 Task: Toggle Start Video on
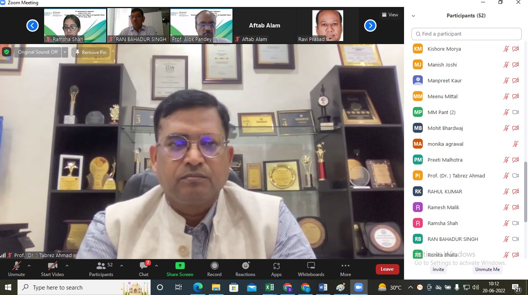[x=52, y=266]
